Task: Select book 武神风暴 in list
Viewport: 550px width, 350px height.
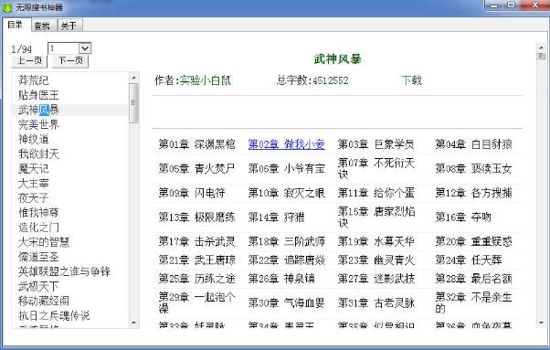Action: [38, 110]
